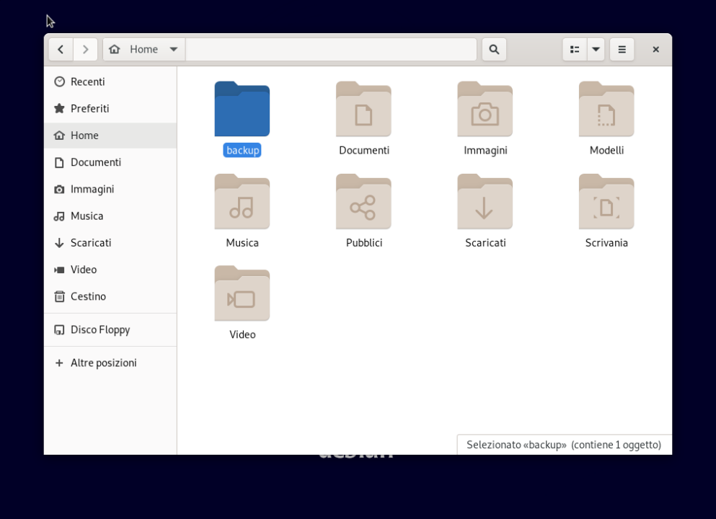
Task: Open the search magnifier button
Action: pyautogui.click(x=494, y=50)
